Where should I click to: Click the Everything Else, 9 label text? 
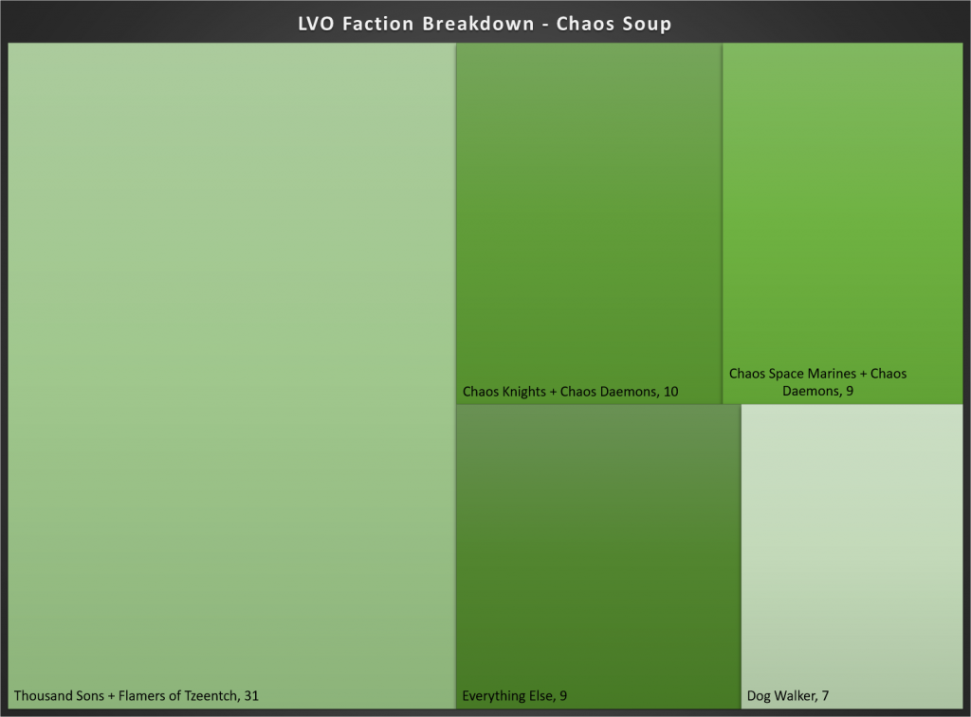click(x=515, y=695)
